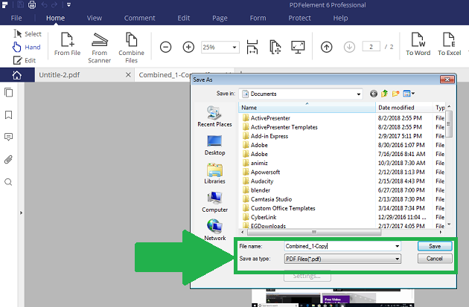Sort files by Name column header
This screenshot has width=469, height=307.
click(307, 108)
